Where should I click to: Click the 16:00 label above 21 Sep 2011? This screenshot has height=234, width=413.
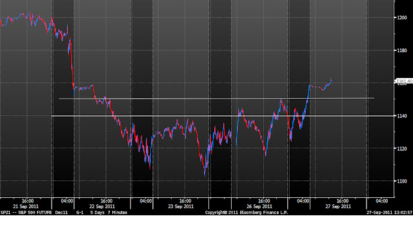click(27, 201)
